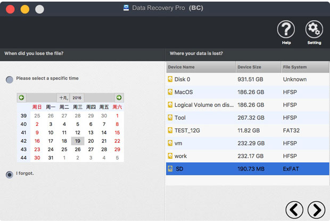Pick calendar day 23

pos(37,149)
